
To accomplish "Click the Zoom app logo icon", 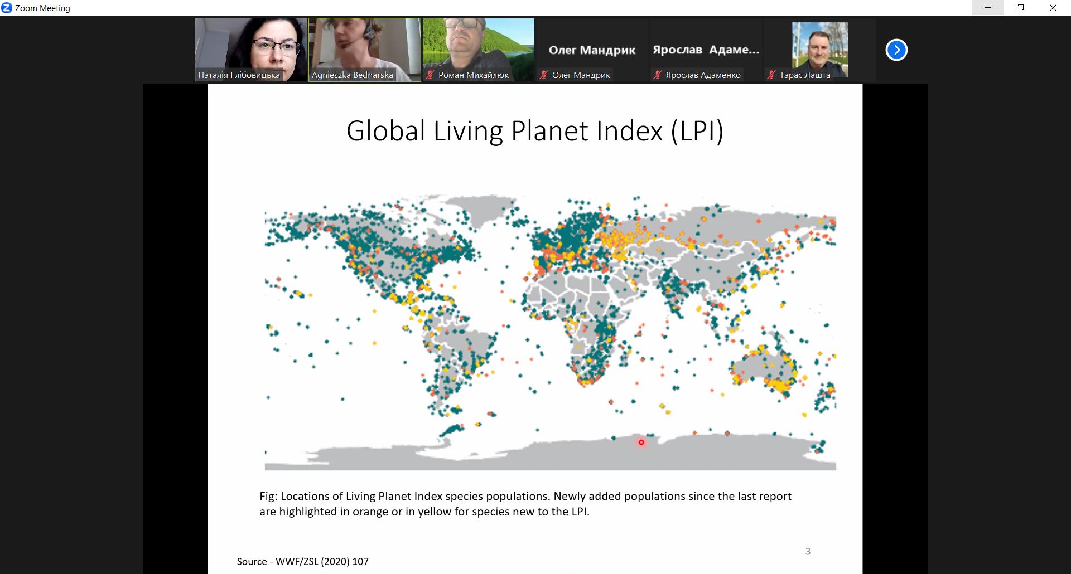I will [7, 8].
